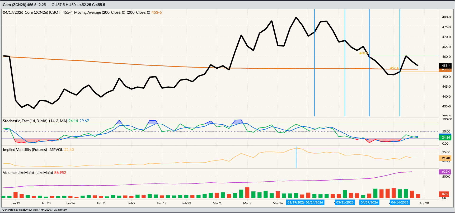The width and height of the screenshot is (455, 213).
Task: Click the orange 453-6 moving average tag
Action: 445,69
